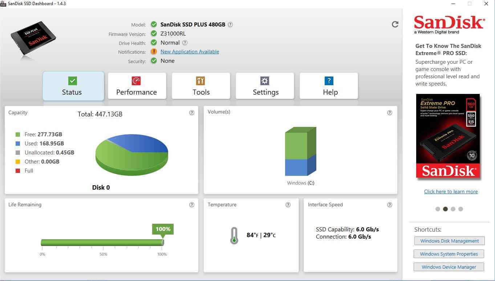495x281 pixels.
Task: Click the New Application Available link
Action: pos(190,52)
